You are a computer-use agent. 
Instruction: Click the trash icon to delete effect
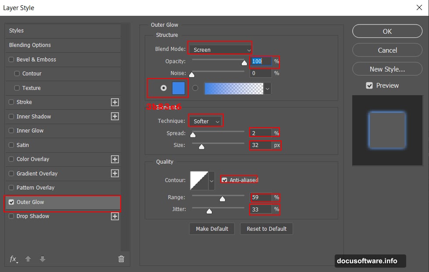[121, 259]
